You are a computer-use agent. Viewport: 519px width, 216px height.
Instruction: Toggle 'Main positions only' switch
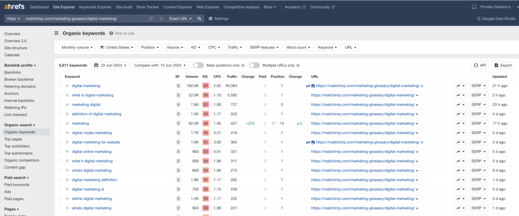click(198, 65)
